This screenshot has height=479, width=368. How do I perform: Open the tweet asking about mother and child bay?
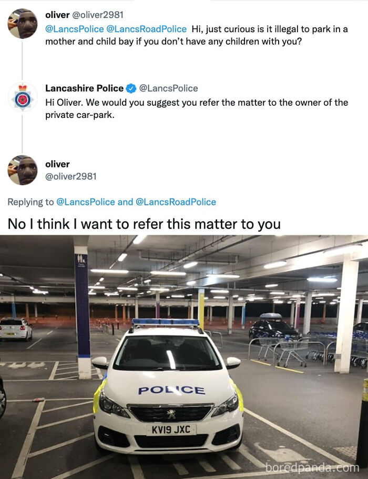pos(197,35)
